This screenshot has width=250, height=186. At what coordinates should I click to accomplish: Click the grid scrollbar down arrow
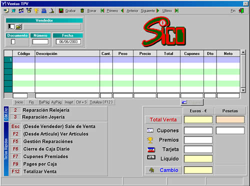pyautogui.click(x=243, y=90)
